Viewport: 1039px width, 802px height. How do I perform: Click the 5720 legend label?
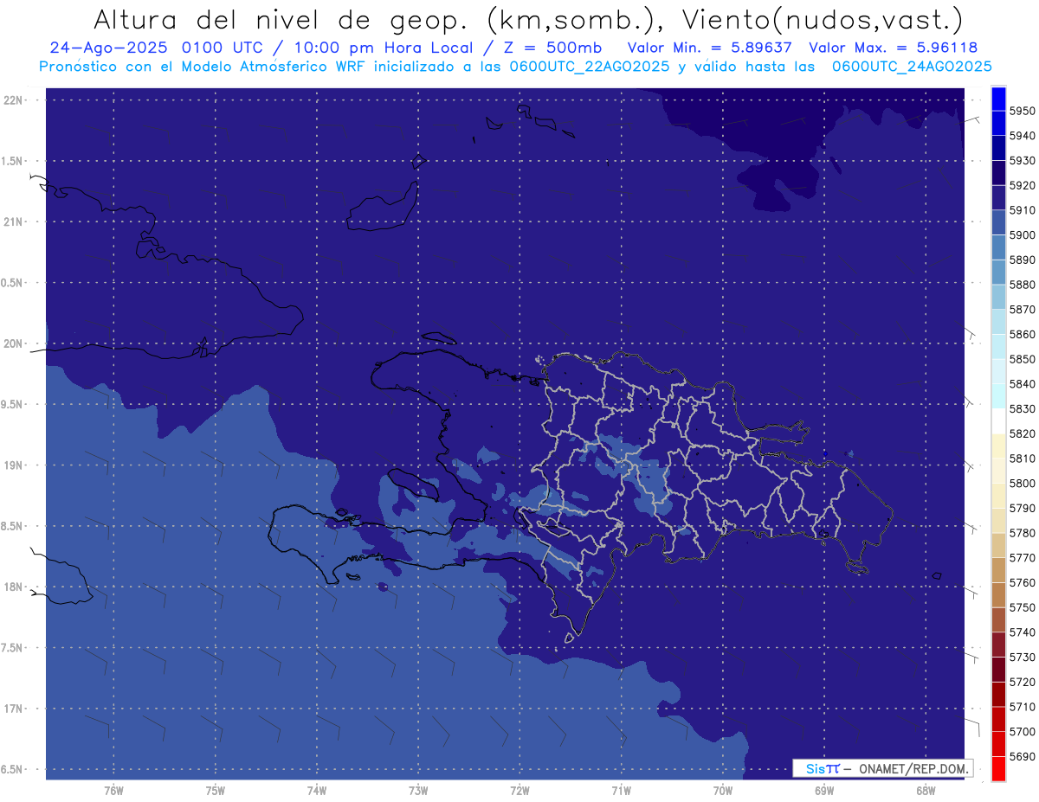pos(1022,682)
